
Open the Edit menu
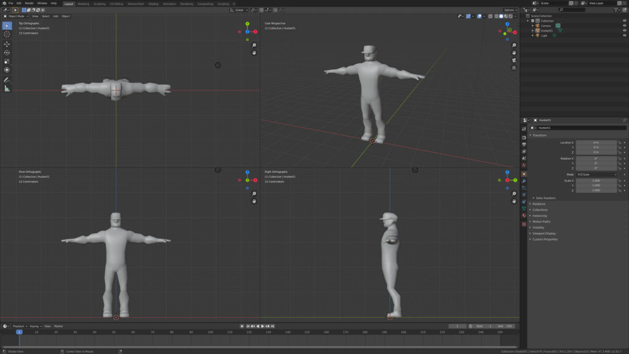[19, 3]
